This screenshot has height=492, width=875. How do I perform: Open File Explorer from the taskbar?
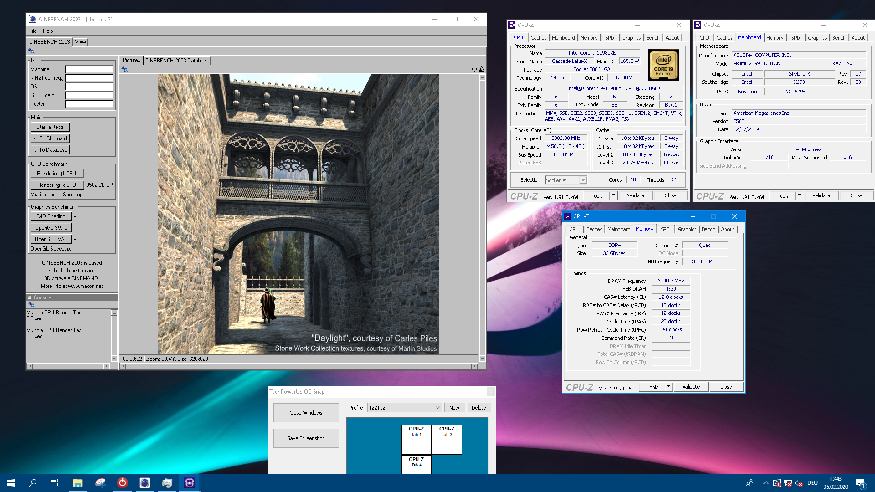click(78, 483)
